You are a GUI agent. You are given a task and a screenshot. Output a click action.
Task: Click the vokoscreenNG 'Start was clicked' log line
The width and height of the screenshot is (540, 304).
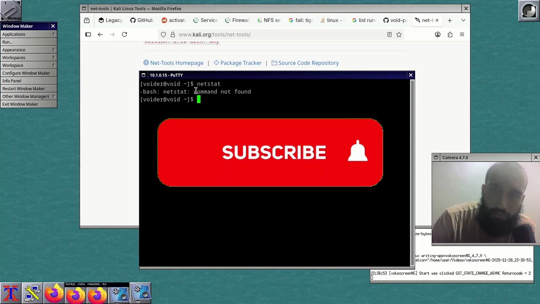click(x=451, y=273)
